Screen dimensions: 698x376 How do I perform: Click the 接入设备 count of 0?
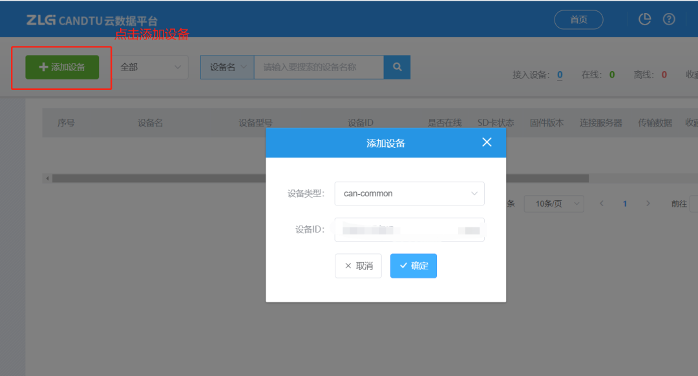click(x=560, y=74)
